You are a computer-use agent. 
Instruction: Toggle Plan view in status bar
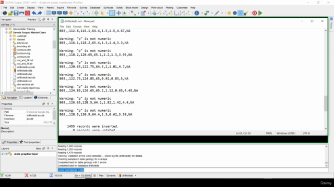click(101, 176)
